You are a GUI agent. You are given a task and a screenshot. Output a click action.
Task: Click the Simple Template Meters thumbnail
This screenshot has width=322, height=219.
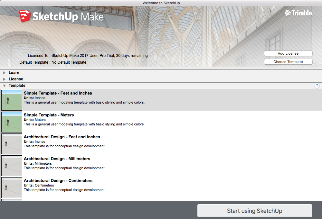[12, 122]
